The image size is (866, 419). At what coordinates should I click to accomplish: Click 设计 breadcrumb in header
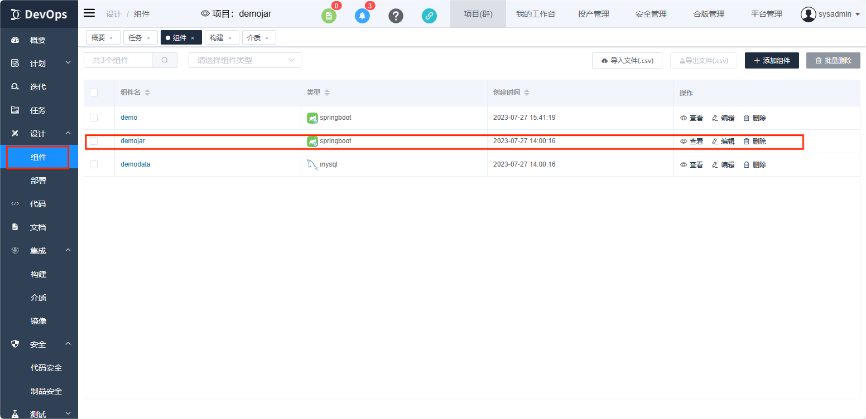click(113, 14)
